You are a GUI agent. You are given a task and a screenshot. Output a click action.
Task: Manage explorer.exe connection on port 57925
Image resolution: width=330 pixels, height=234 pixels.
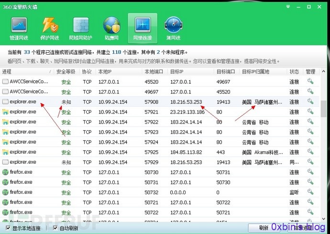[x=310, y=152]
